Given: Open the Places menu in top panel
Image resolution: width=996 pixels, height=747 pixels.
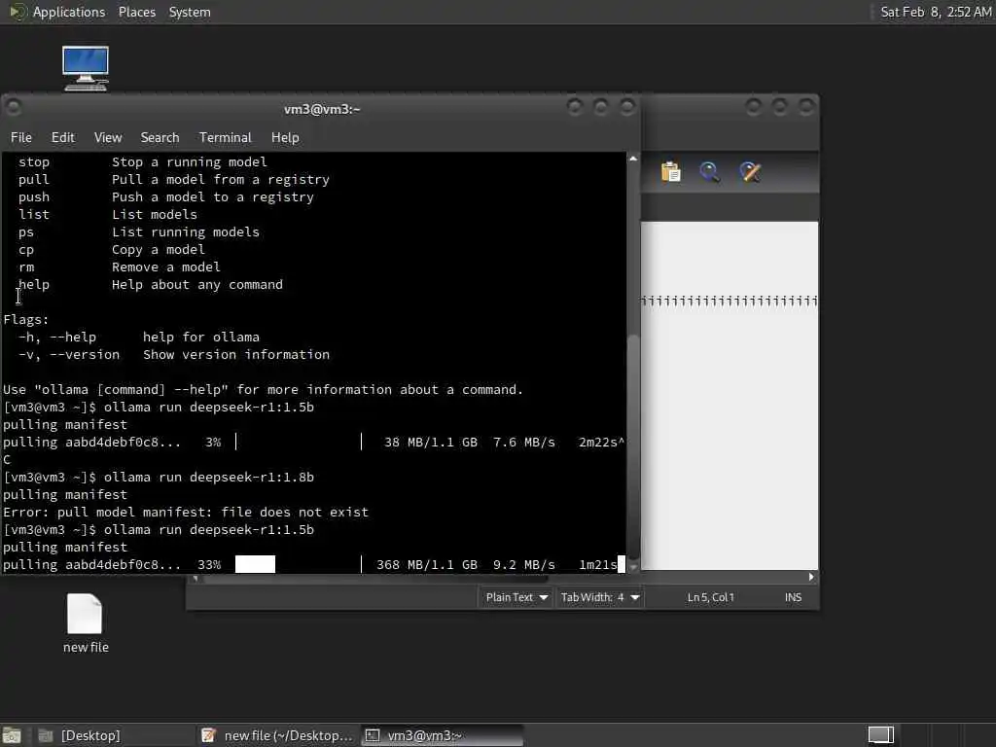Looking at the screenshot, I should (137, 12).
